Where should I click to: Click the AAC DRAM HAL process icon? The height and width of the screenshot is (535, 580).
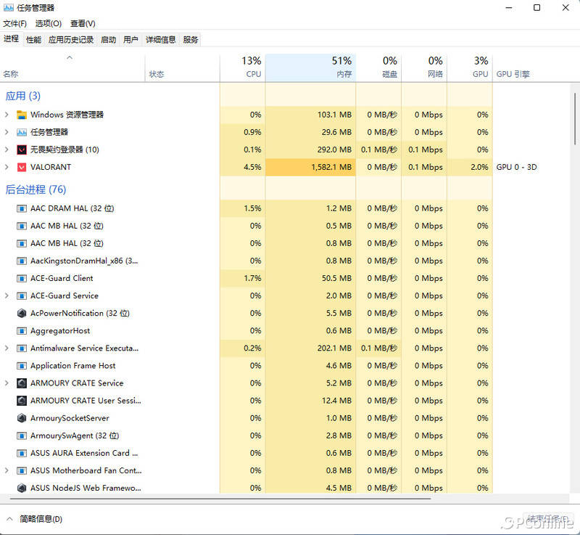click(x=22, y=208)
